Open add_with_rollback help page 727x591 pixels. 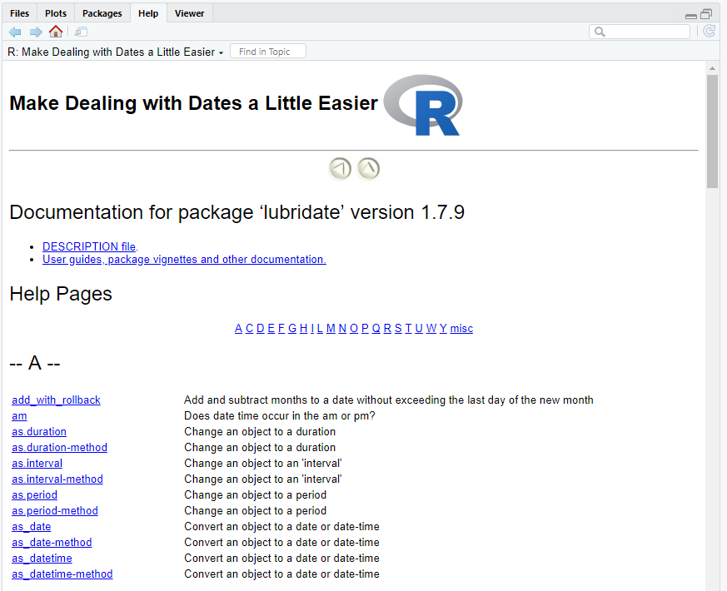click(56, 400)
